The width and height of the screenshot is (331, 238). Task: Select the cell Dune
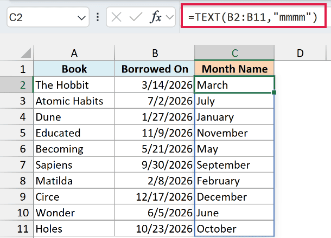pyautogui.click(x=74, y=117)
